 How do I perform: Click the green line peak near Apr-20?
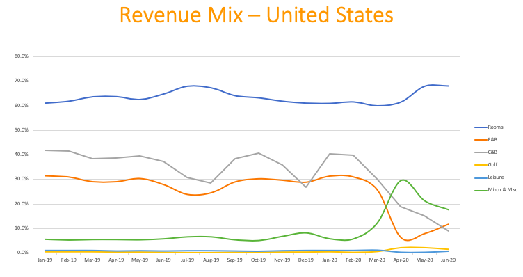click(403, 180)
